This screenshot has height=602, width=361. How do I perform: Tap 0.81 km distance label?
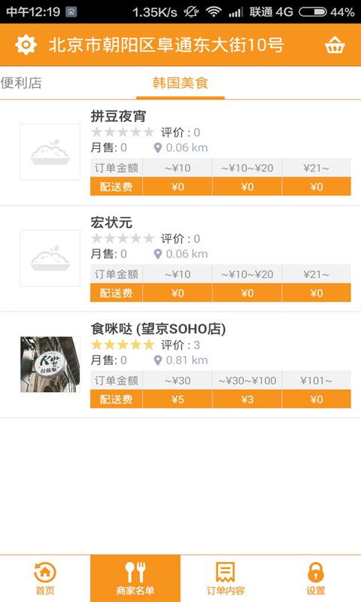tap(187, 360)
